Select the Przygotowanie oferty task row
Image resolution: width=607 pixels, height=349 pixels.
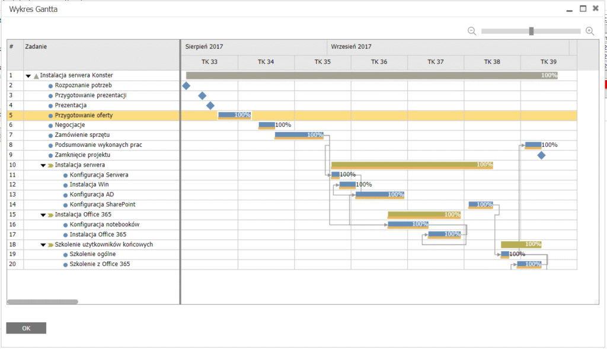coord(84,116)
